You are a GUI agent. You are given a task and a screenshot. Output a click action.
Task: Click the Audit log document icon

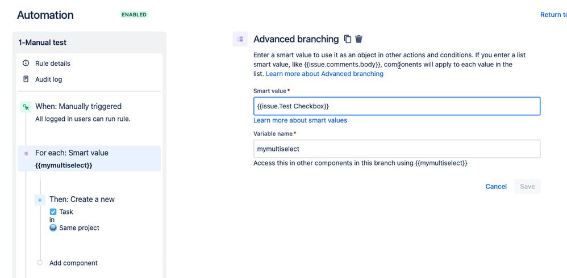pyautogui.click(x=26, y=79)
